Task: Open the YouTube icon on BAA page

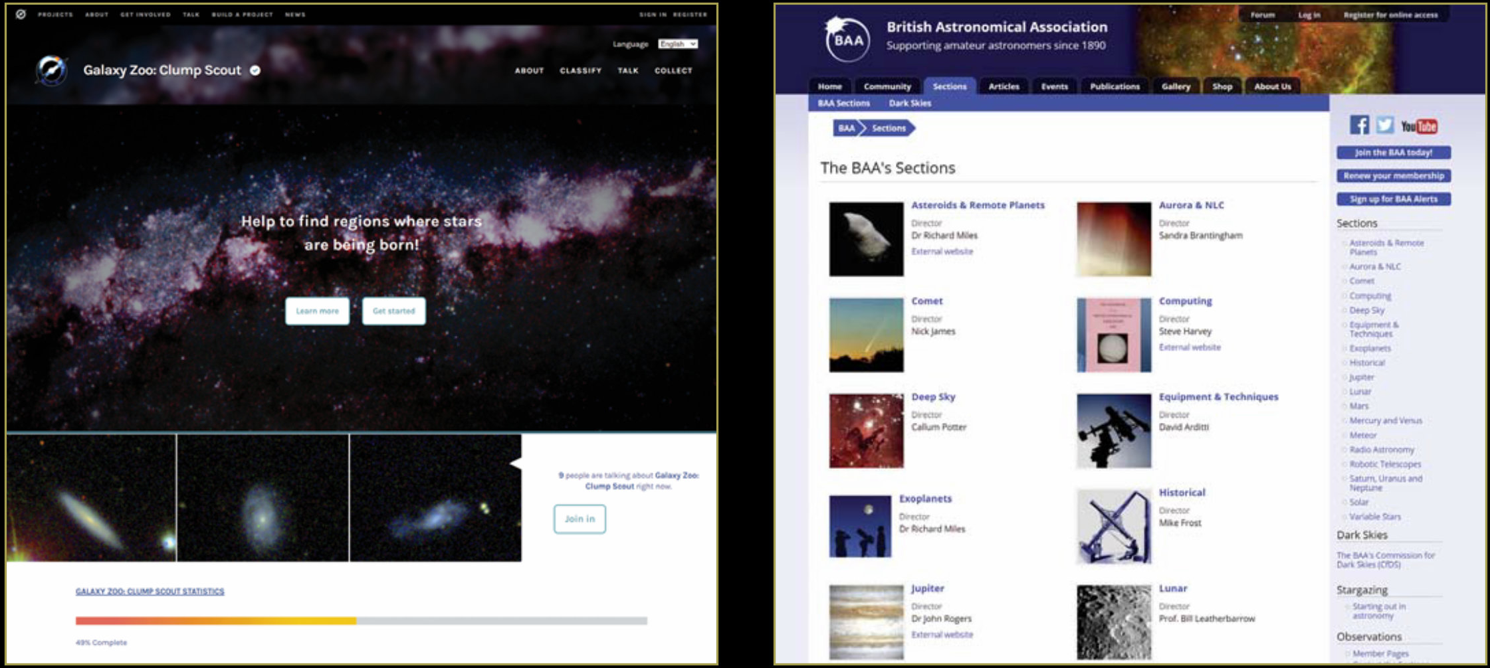Action: point(1418,125)
